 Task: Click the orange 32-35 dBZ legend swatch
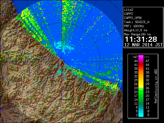[x=141, y=76]
